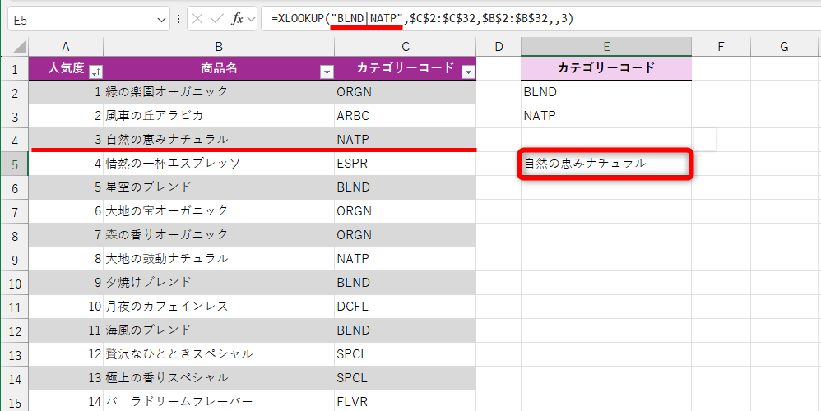Select column B header

219,47
